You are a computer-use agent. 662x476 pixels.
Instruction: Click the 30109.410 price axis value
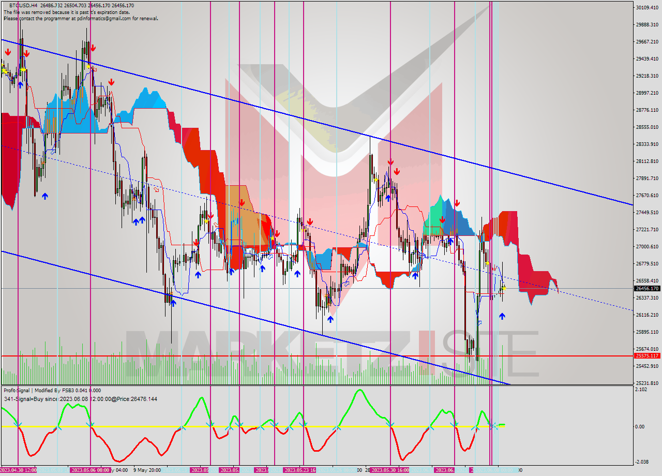point(647,8)
